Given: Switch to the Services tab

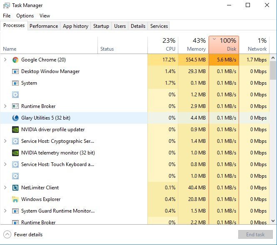Looking at the screenshot, I should (159, 26).
